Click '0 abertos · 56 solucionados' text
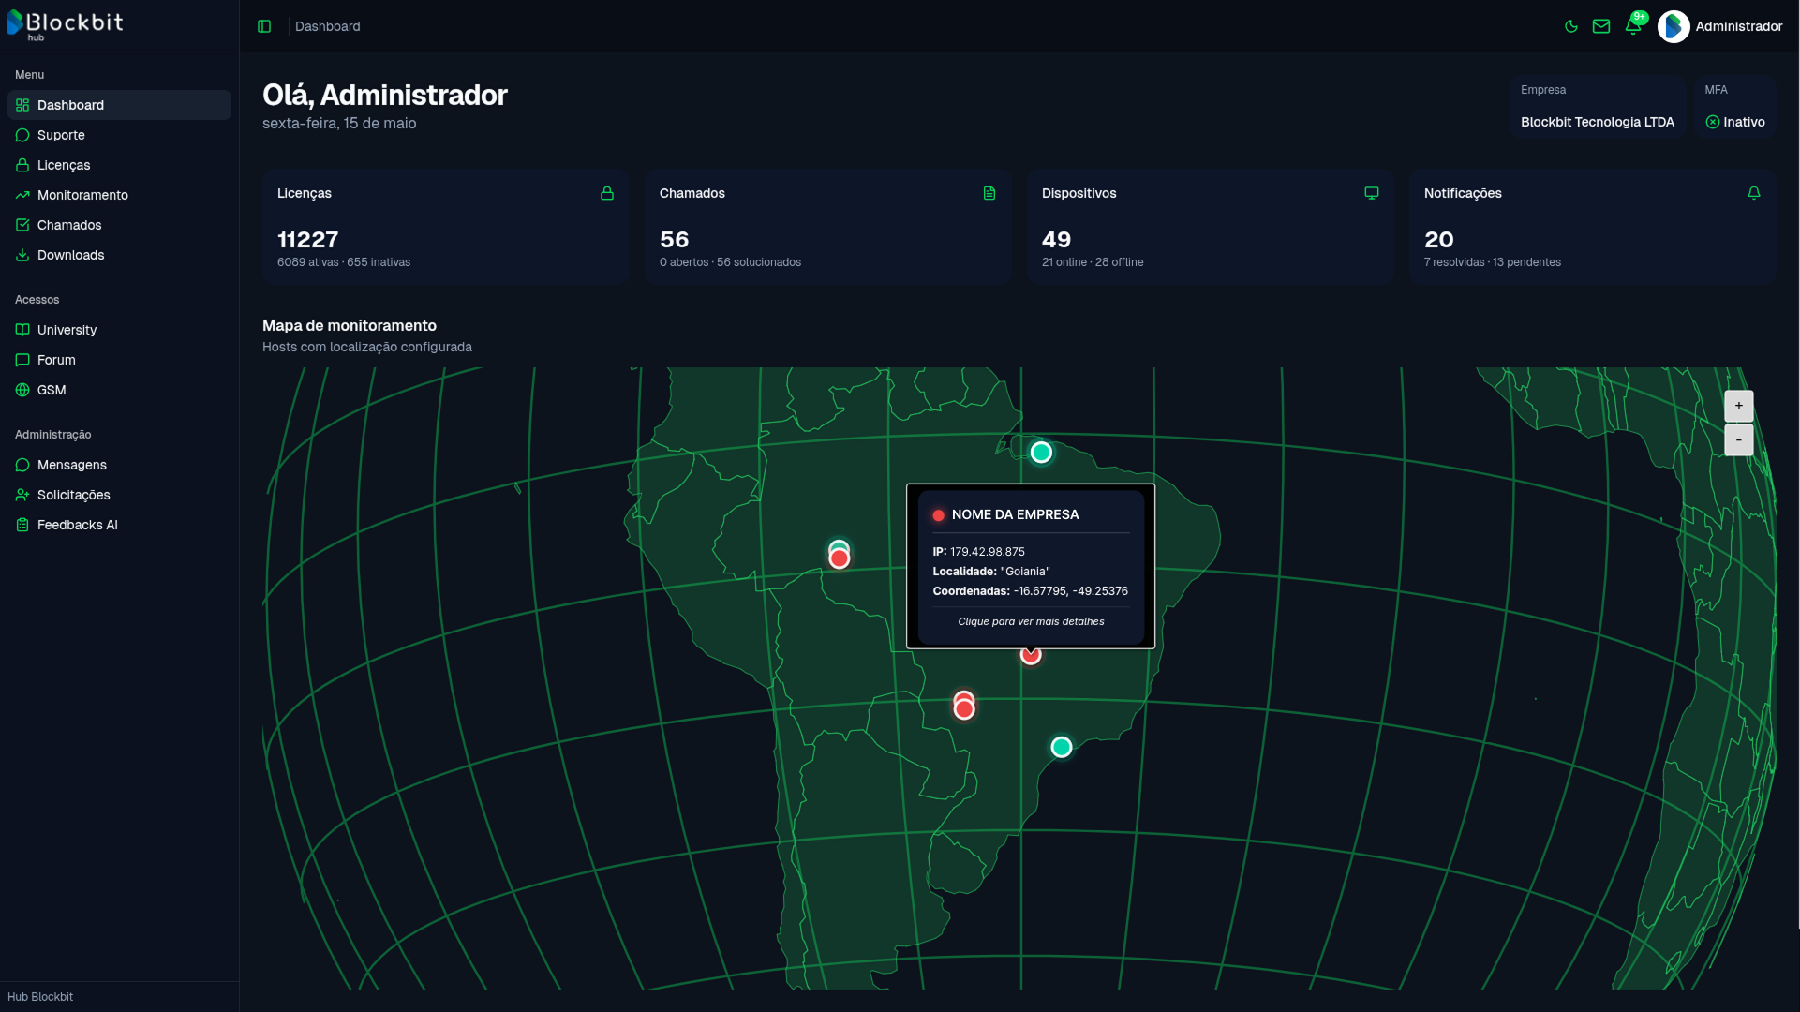 point(731,262)
